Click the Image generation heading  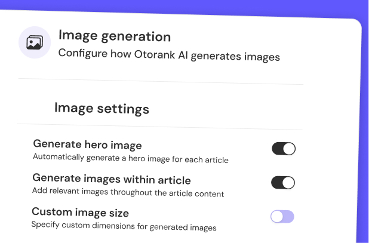coord(114,36)
